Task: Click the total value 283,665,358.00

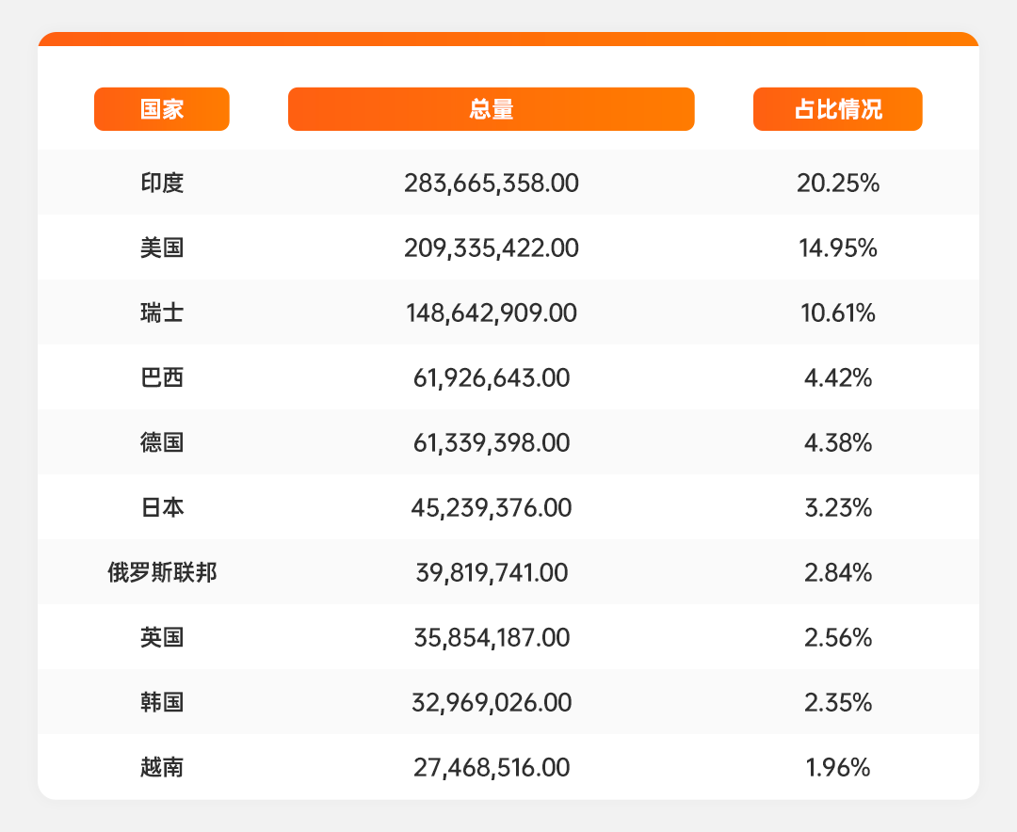Action: click(491, 183)
